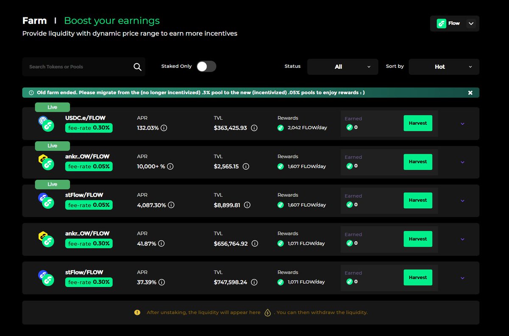Expand the USDC.e/FLOW farm row
This screenshot has width=509, height=336.
[x=462, y=124]
